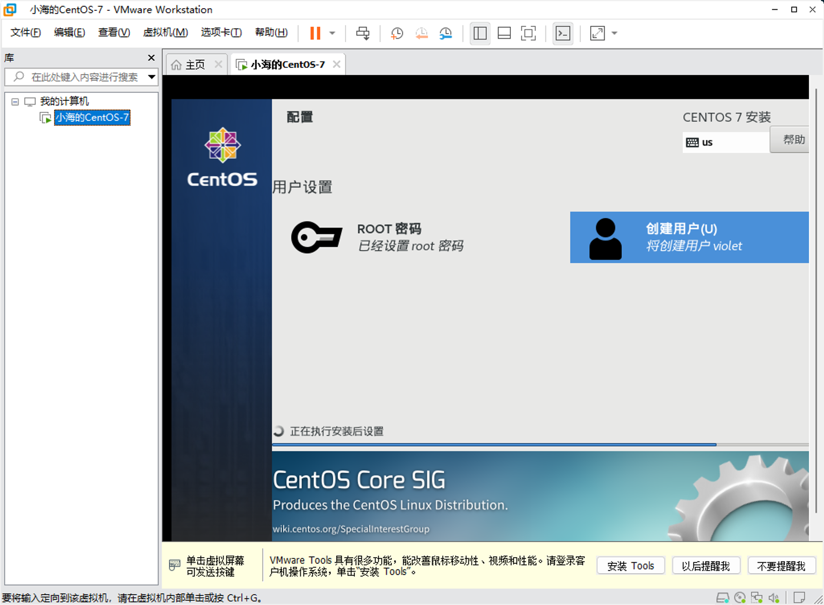Click the sound card status bar icon
Image resolution: width=824 pixels, height=605 pixels.
[x=774, y=598]
